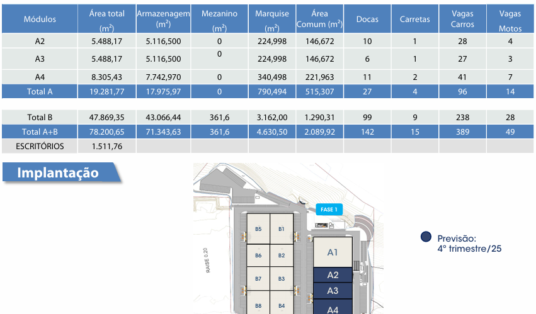Click the Mezanino column header
536x314 pixels.
click(219, 19)
